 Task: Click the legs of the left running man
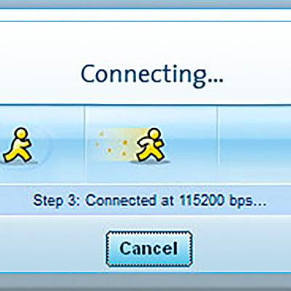[17, 154]
